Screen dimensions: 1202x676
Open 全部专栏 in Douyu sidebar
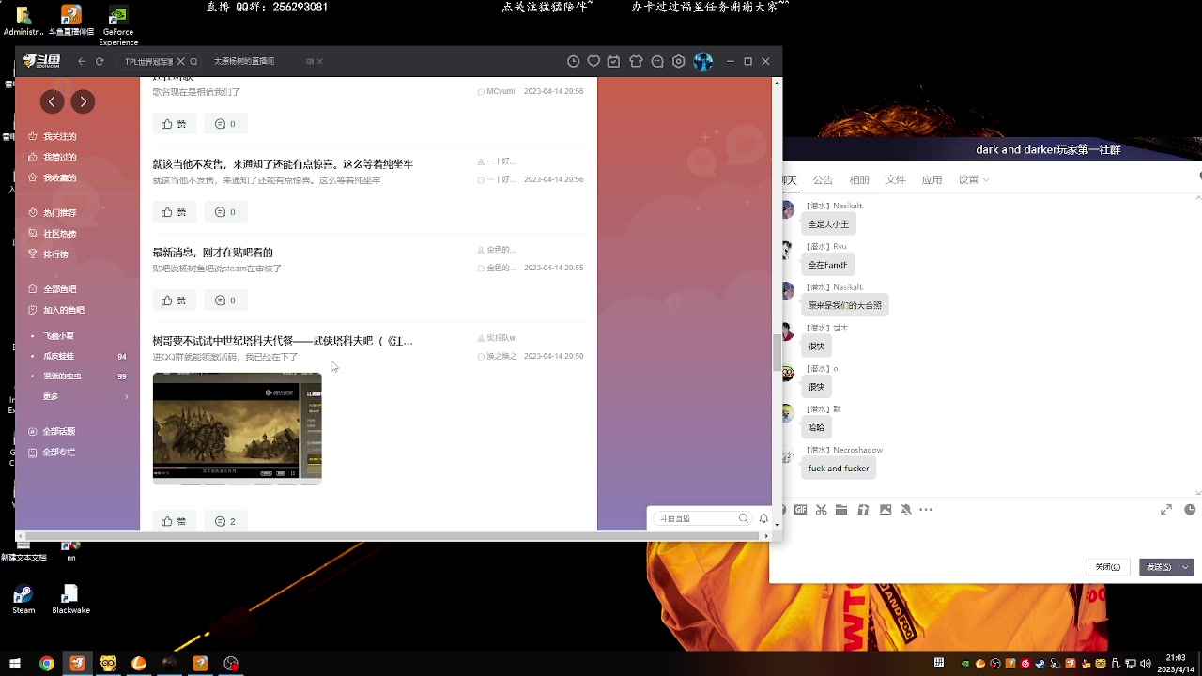click(59, 453)
